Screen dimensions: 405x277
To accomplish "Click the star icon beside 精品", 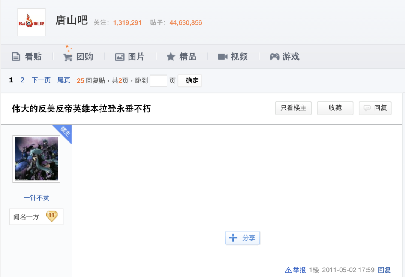I will coord(171,57).
